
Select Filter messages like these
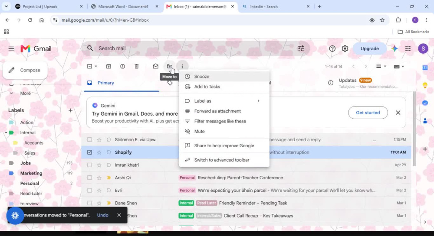(x=224, y=121)
